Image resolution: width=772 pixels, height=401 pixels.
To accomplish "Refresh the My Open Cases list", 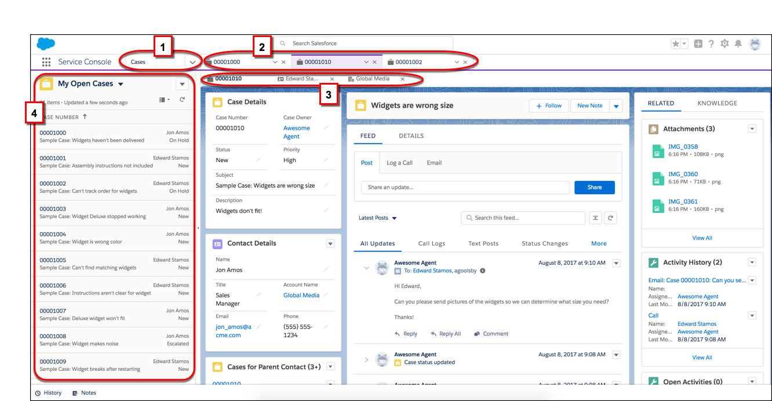I will click(182, 100).
